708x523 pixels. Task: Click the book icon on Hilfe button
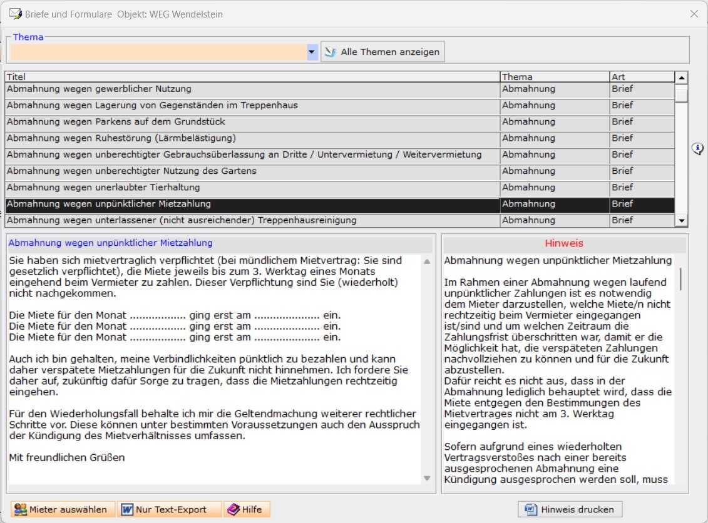(x=233, y=509)
